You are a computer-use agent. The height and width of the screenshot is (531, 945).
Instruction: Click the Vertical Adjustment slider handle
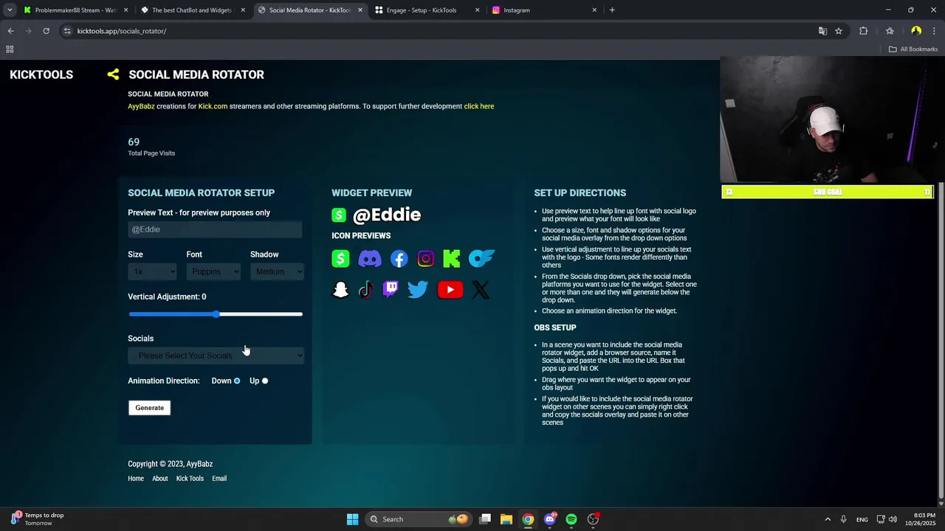216,314
